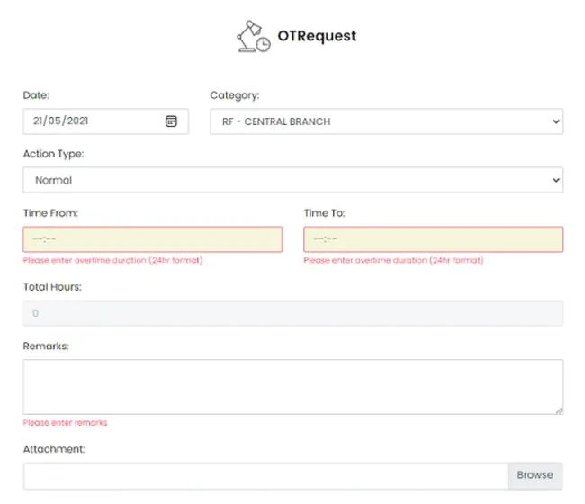The image size is (585, 504).
Task: Click the 'Attachment:' label
Action: (x=54, y=449)
